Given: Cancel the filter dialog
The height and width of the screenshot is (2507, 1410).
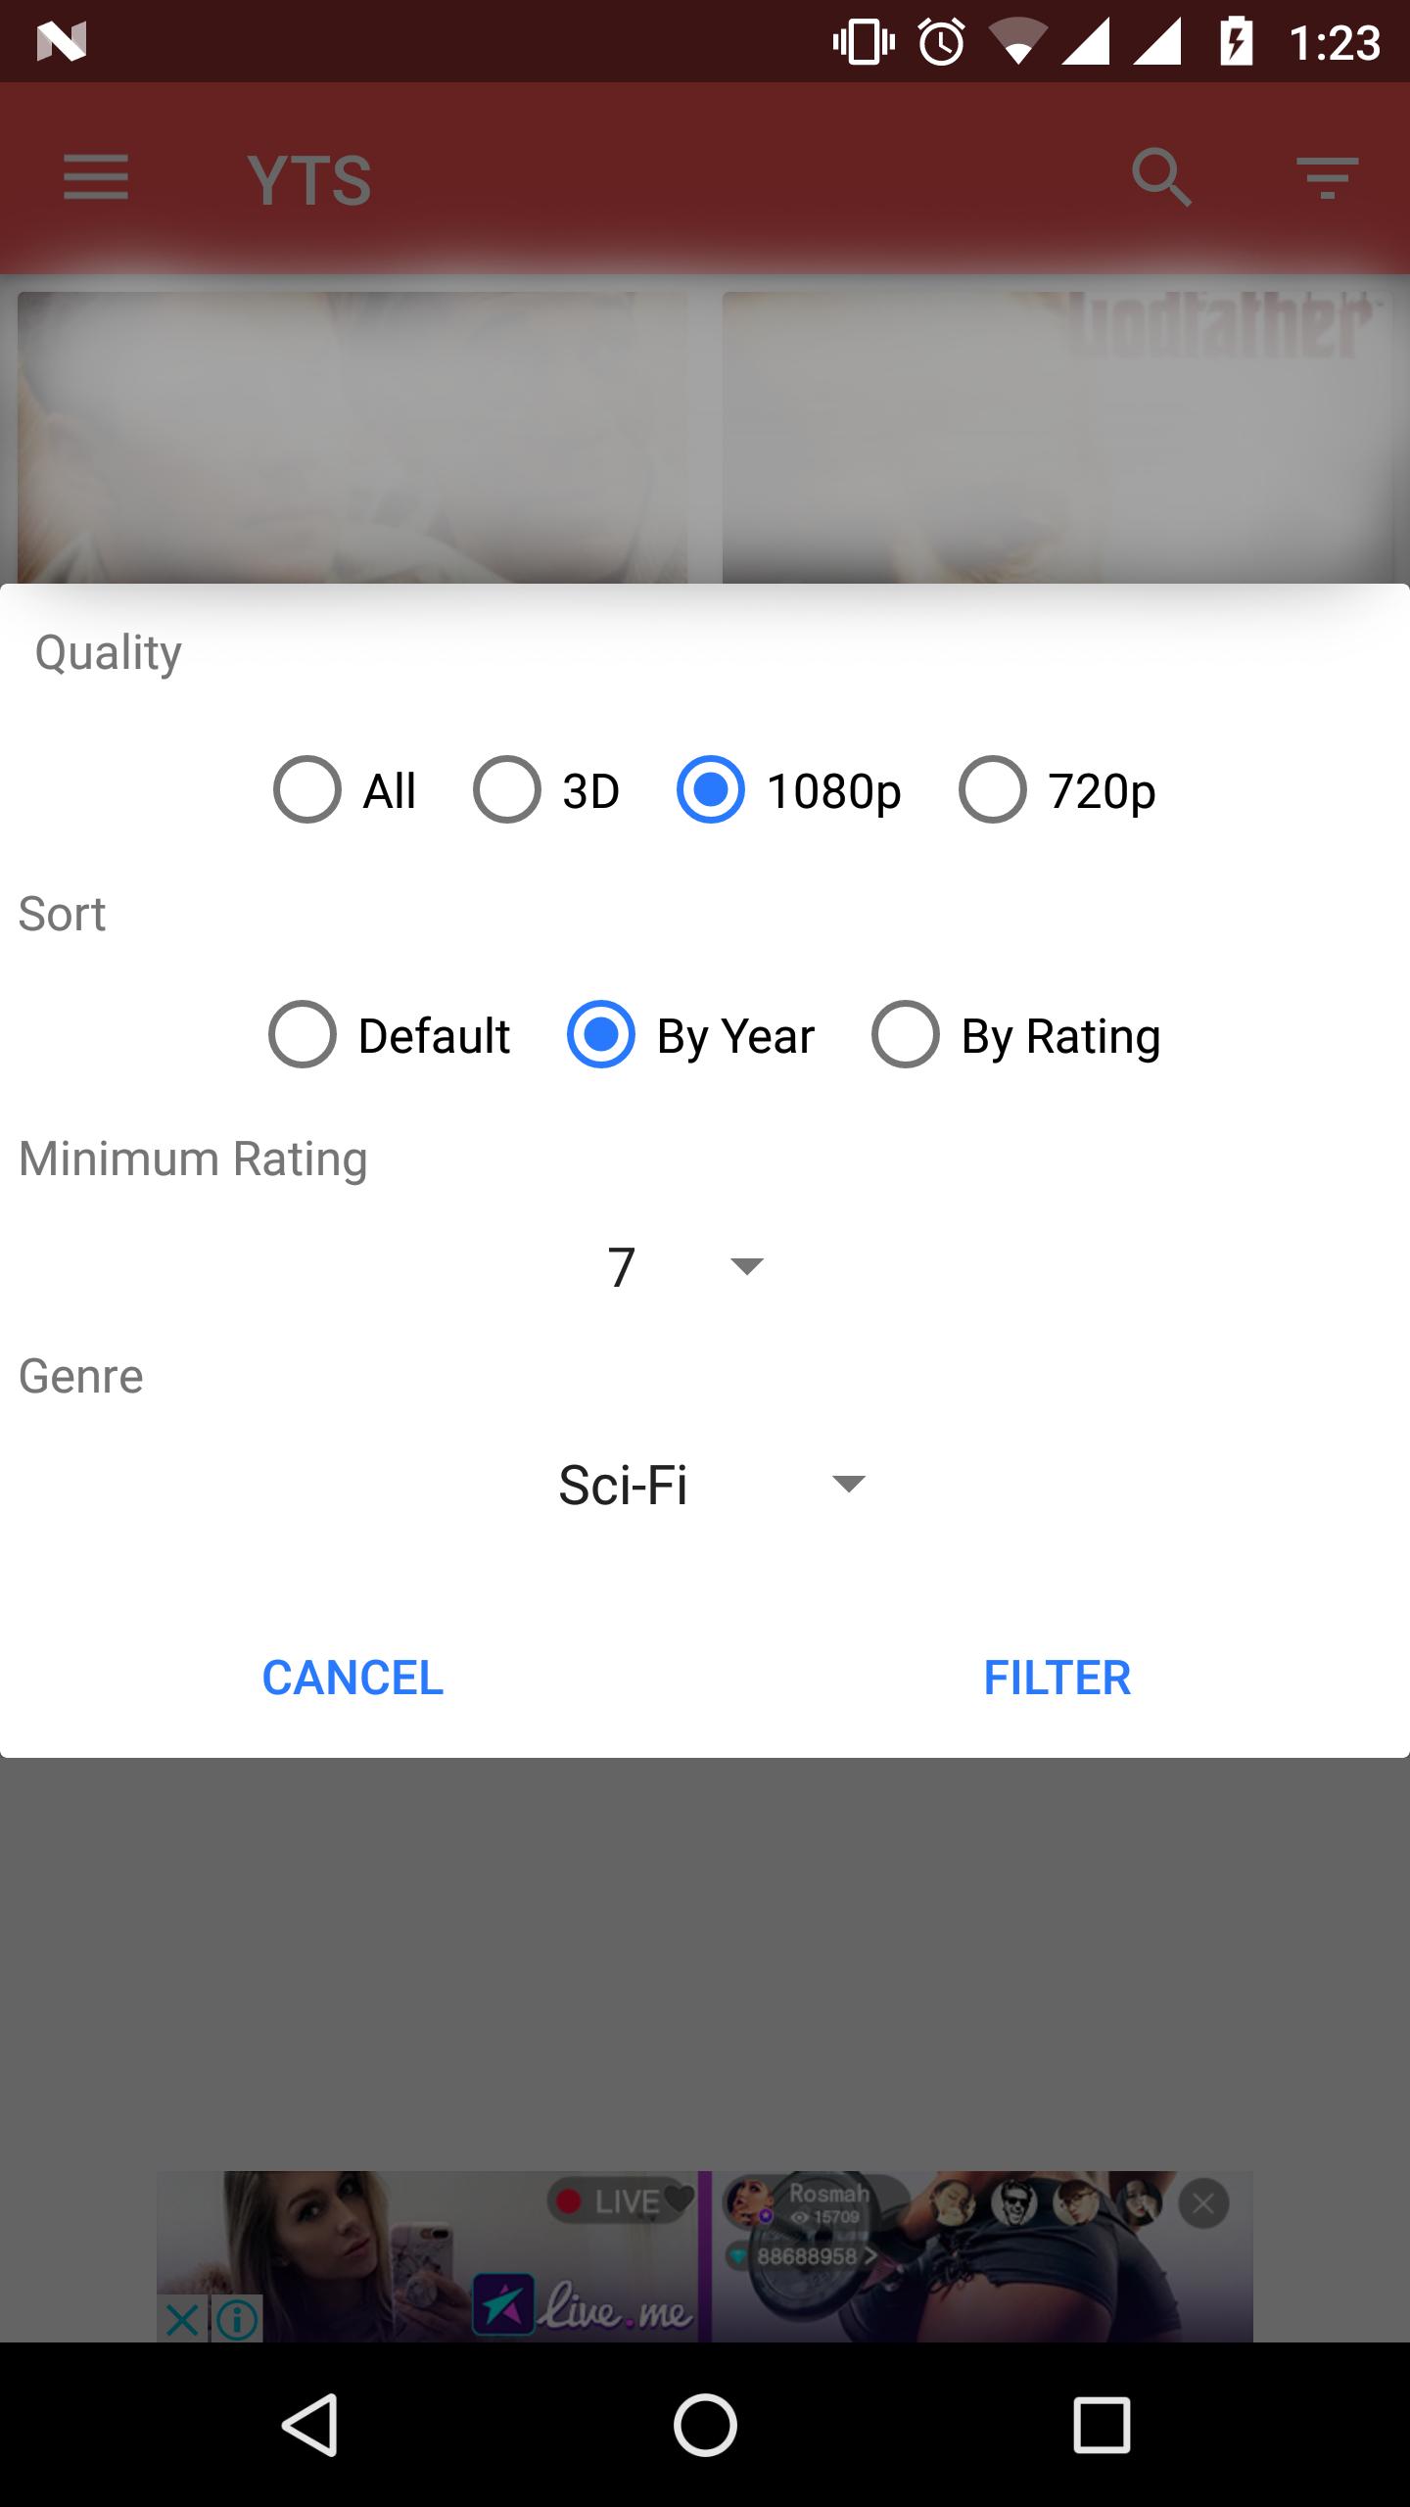Looking at the screenshot, I should coord(352,1678).
